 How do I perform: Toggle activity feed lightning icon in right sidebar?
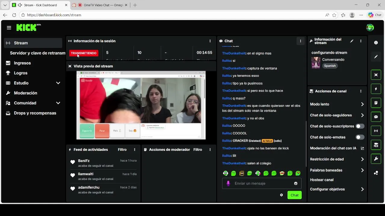(376, 89)
